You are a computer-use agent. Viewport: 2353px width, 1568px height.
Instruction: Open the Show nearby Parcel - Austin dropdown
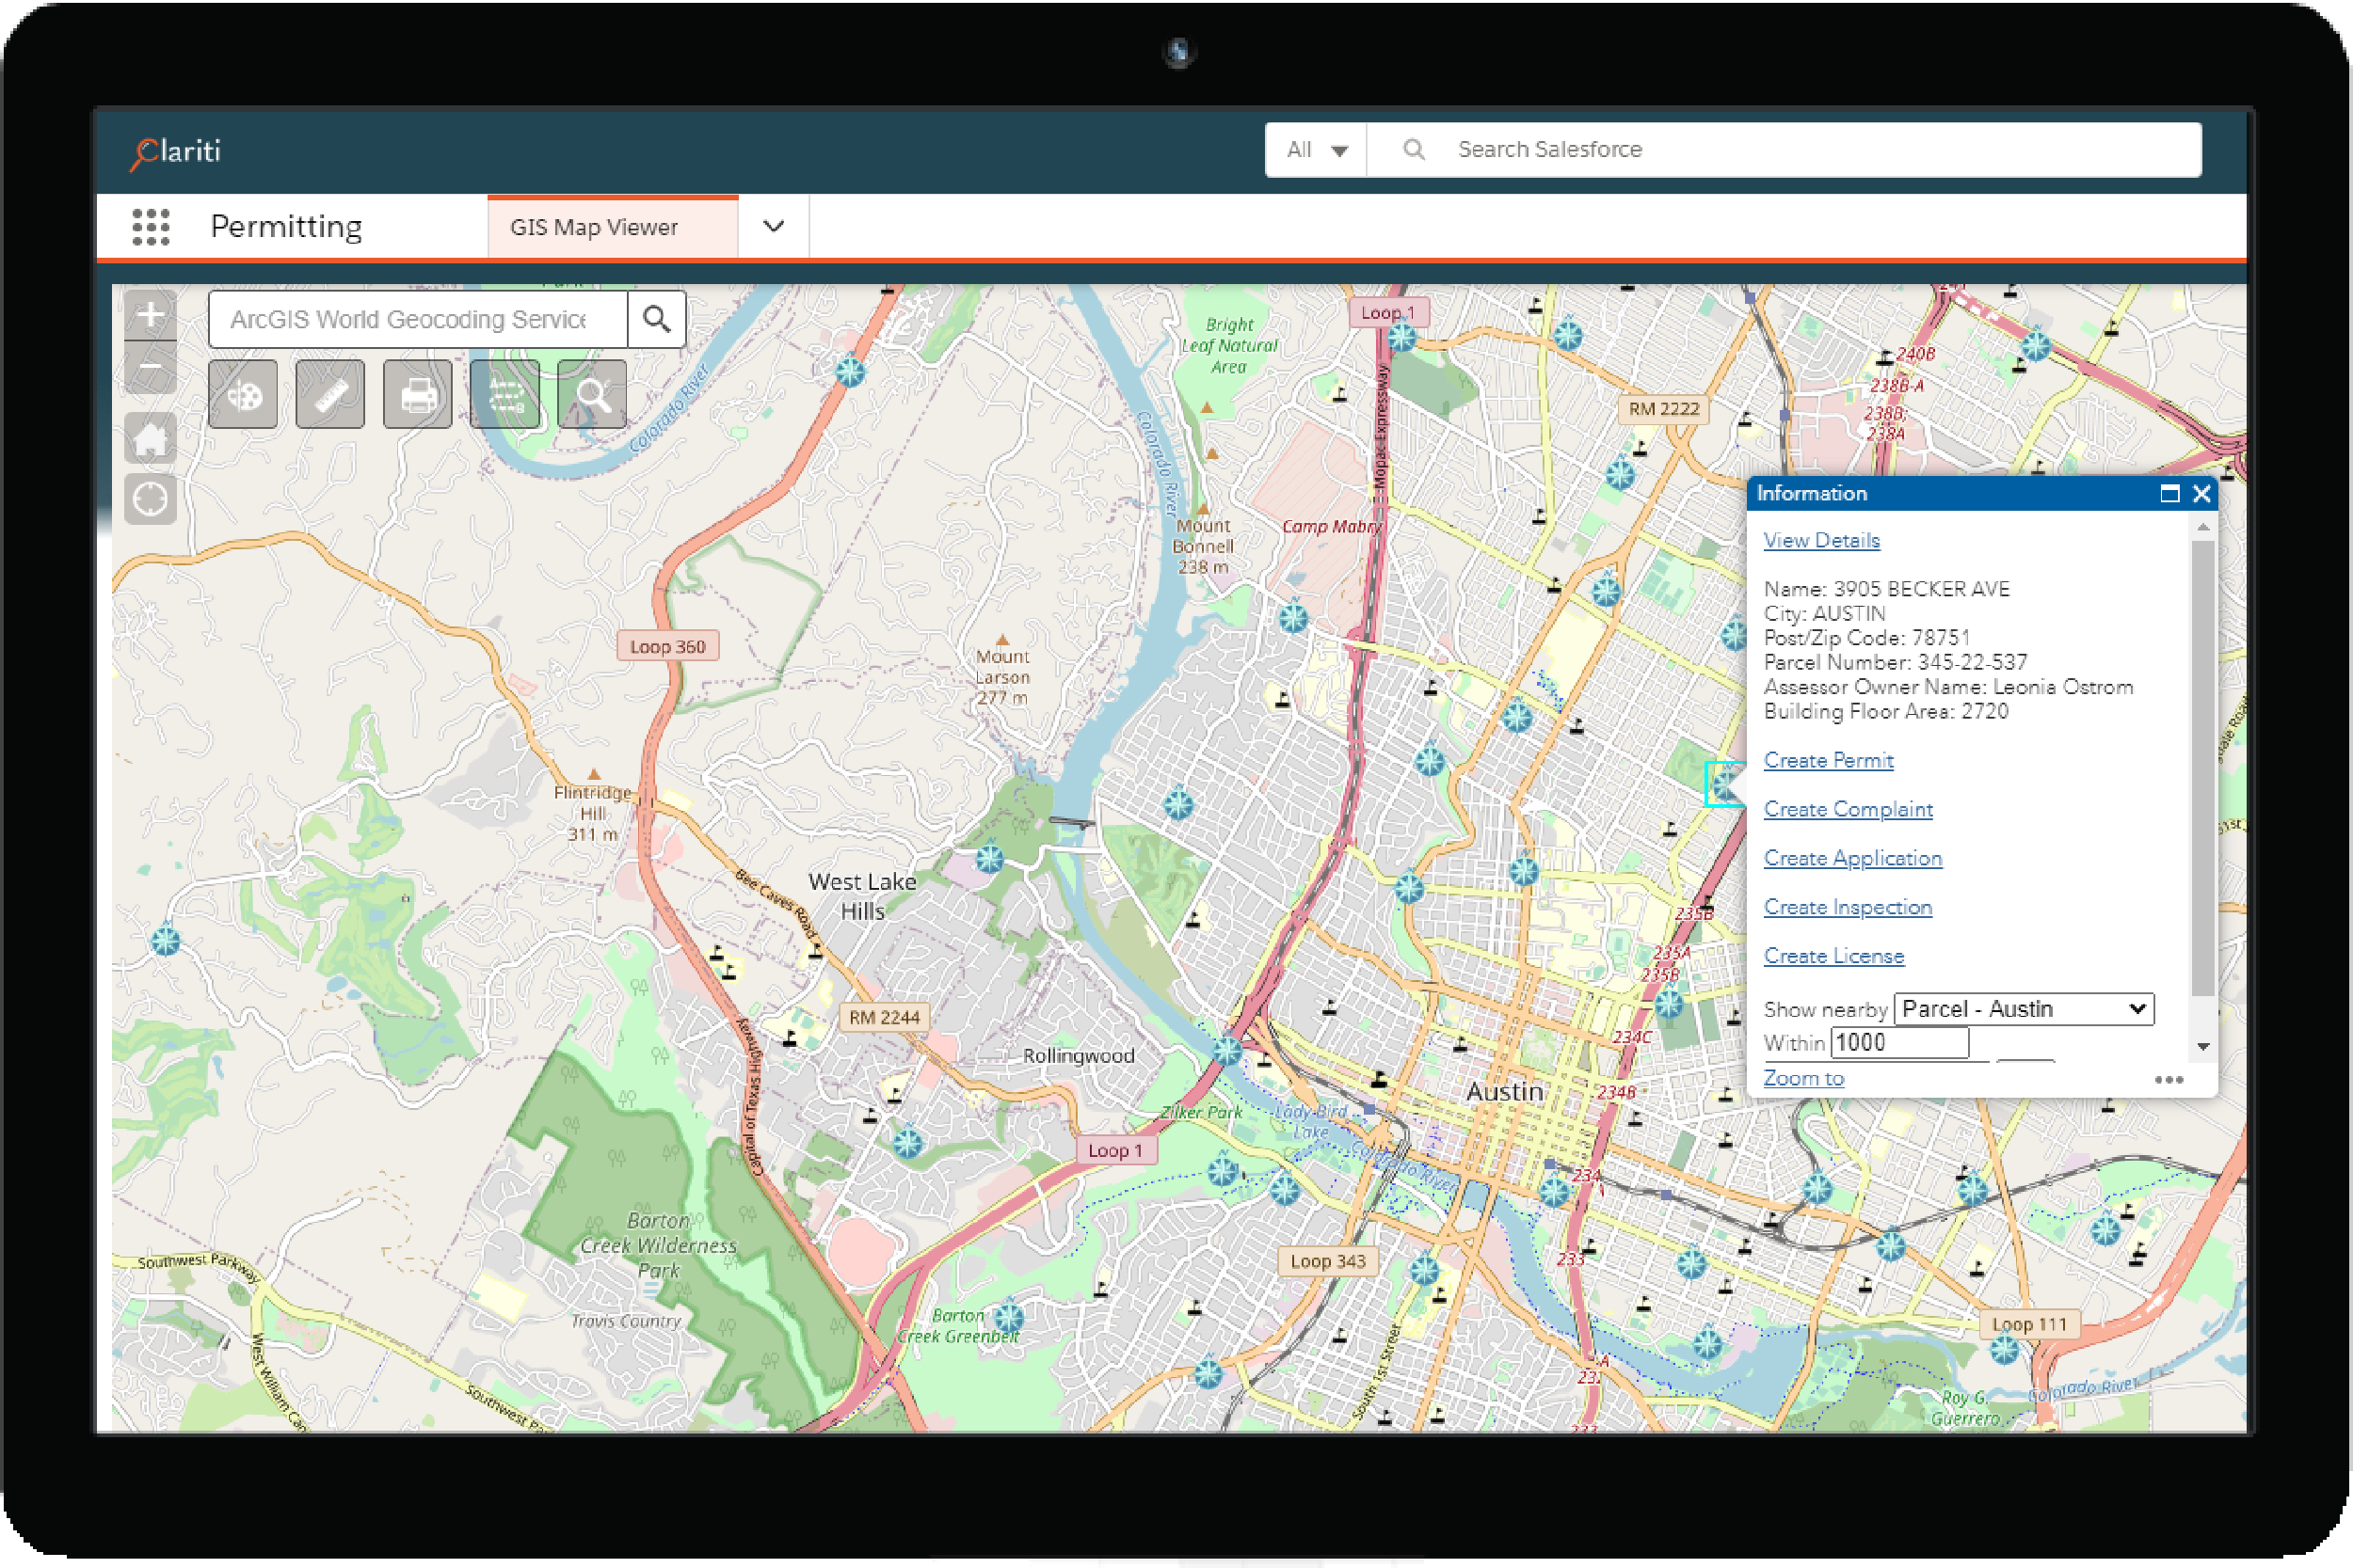click(2024, 1009)
